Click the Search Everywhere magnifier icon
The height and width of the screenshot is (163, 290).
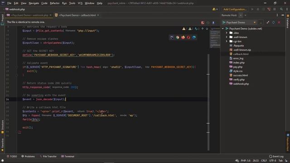[281, 9]
